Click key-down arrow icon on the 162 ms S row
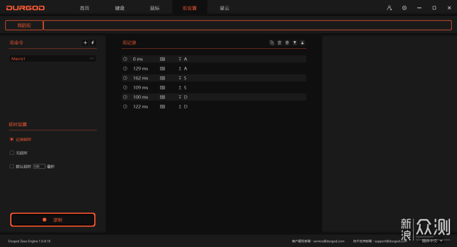Viewport: 457px width, 247px height. tap(180, 78)
